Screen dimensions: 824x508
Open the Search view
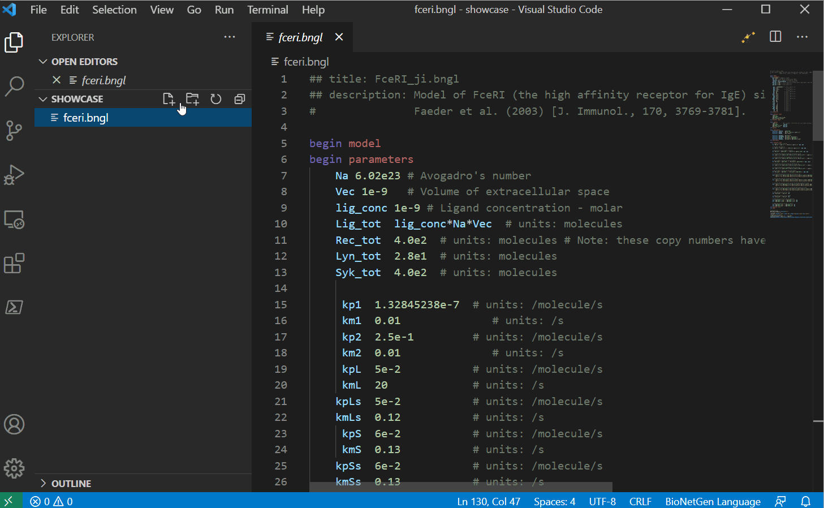[x=14, y=86]
